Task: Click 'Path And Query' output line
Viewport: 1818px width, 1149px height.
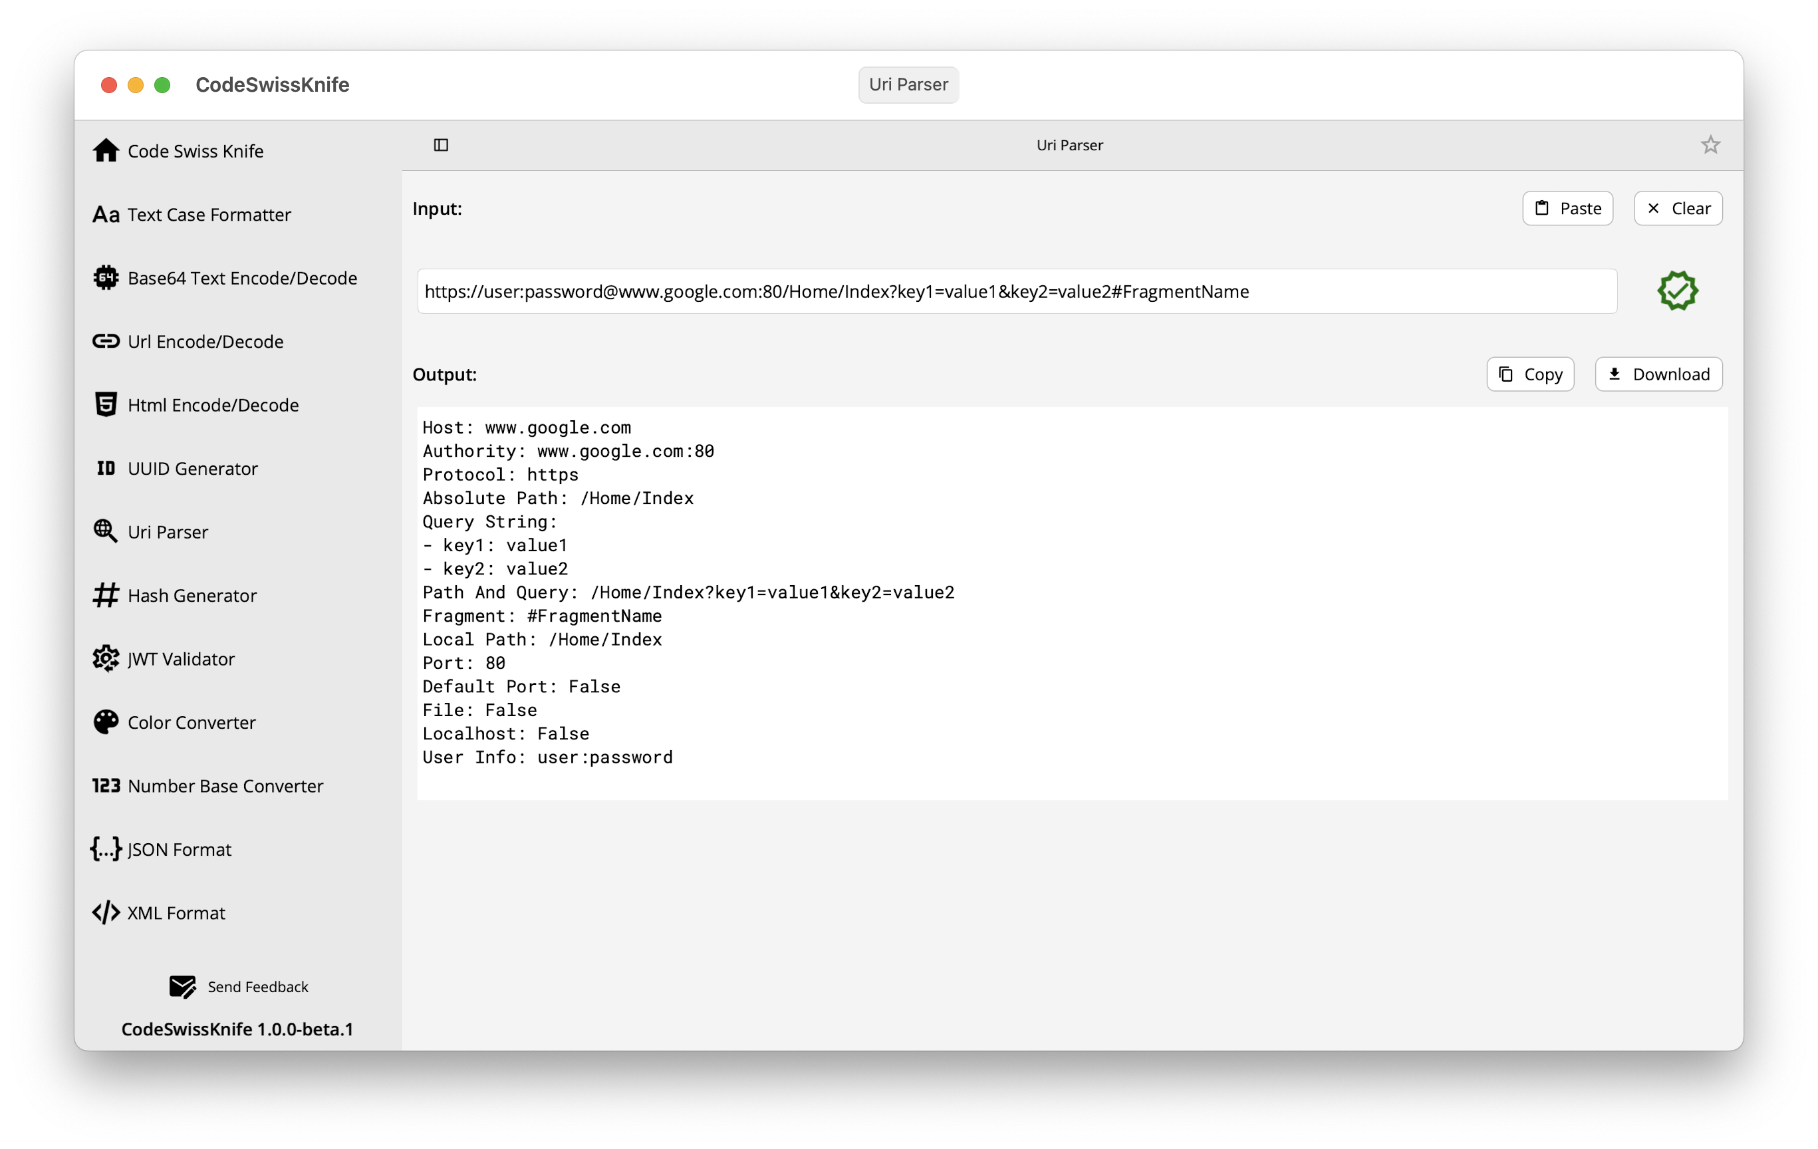Action: click(688, 592)
